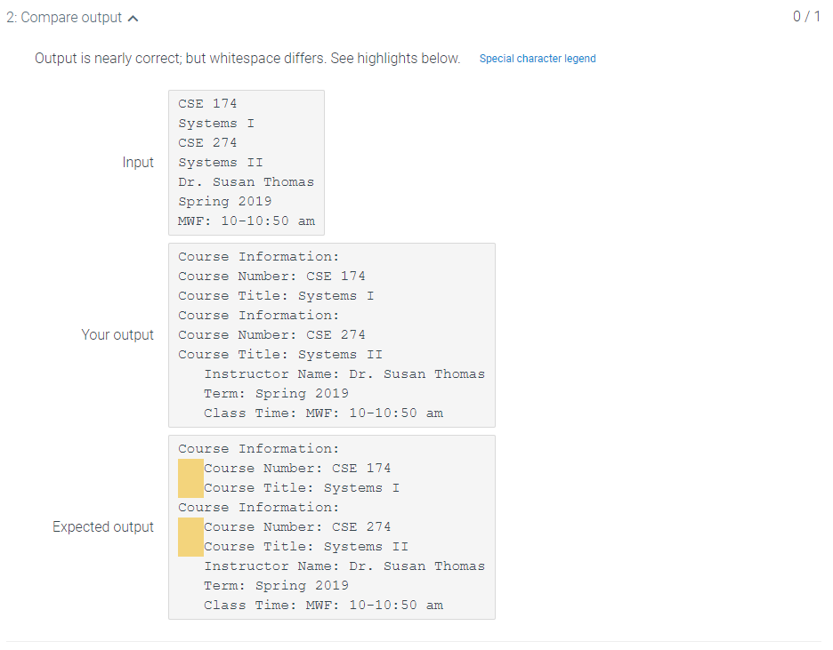This screenshot has width=833, height=650.
Task: Select the Input text panel
Action: 246,162
